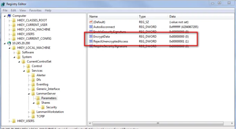
Task: Click the Eventlog folder icon
Action: coord(33,85)
